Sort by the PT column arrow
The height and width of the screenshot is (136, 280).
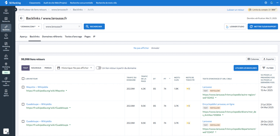click(x=170, y=78)
